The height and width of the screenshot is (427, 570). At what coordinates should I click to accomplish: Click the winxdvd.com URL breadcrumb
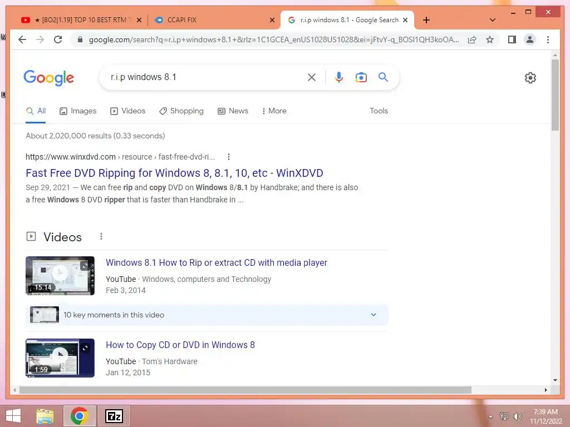[120, 157]
